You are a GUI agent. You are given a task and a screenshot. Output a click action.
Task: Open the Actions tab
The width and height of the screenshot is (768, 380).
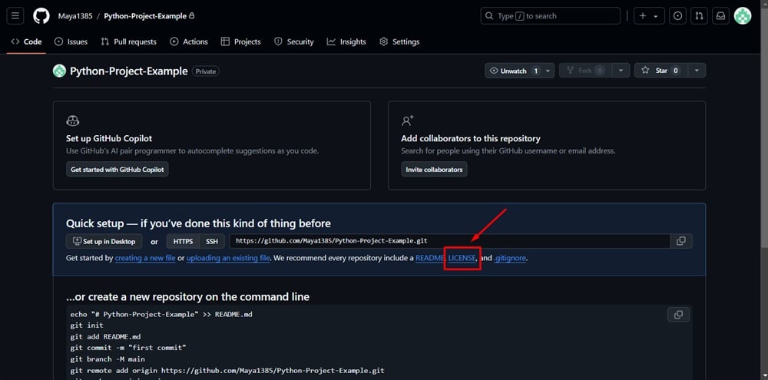point(189,41)
